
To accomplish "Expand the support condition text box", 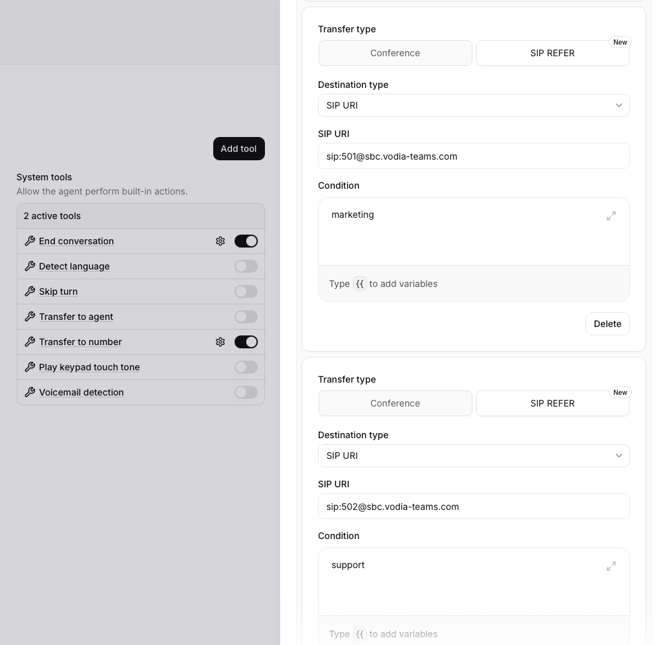I will tap(611, 566).
